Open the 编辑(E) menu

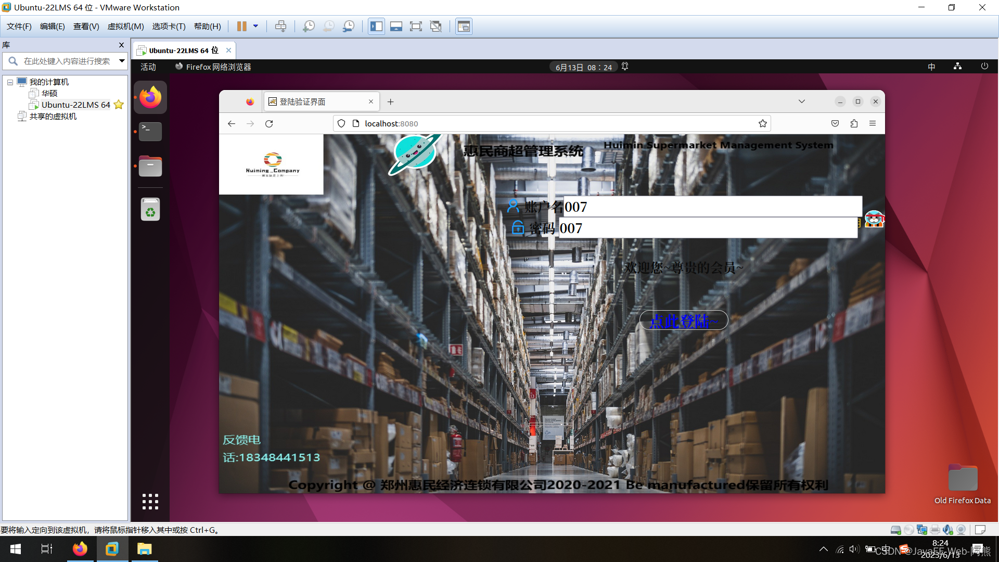coord(53,26)
